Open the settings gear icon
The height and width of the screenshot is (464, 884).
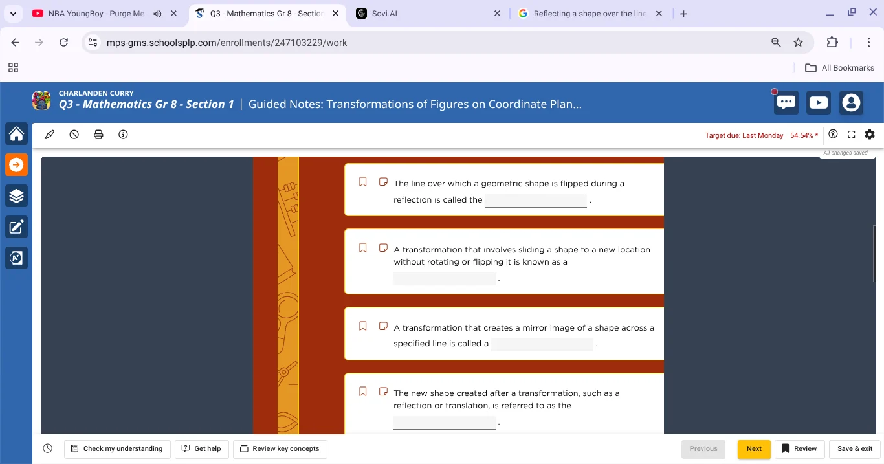pos(869,135)
